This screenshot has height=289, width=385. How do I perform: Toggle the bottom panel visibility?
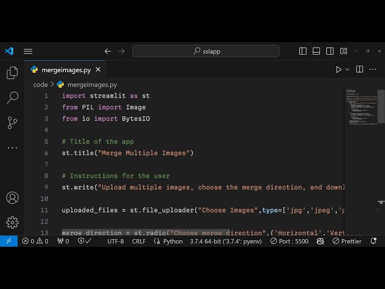tap(316, 51)
